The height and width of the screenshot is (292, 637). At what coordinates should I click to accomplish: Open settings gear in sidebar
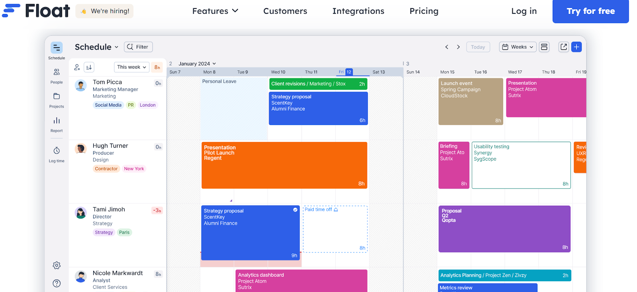pos(57,265)
